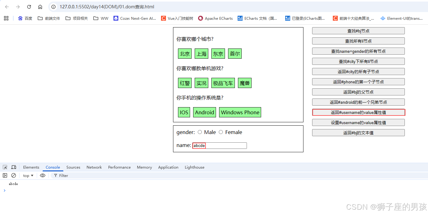Image resolution: width=428 pixels, height=214 pixels.
Task: Switch to the Performance tab
Action: point(119,167)
